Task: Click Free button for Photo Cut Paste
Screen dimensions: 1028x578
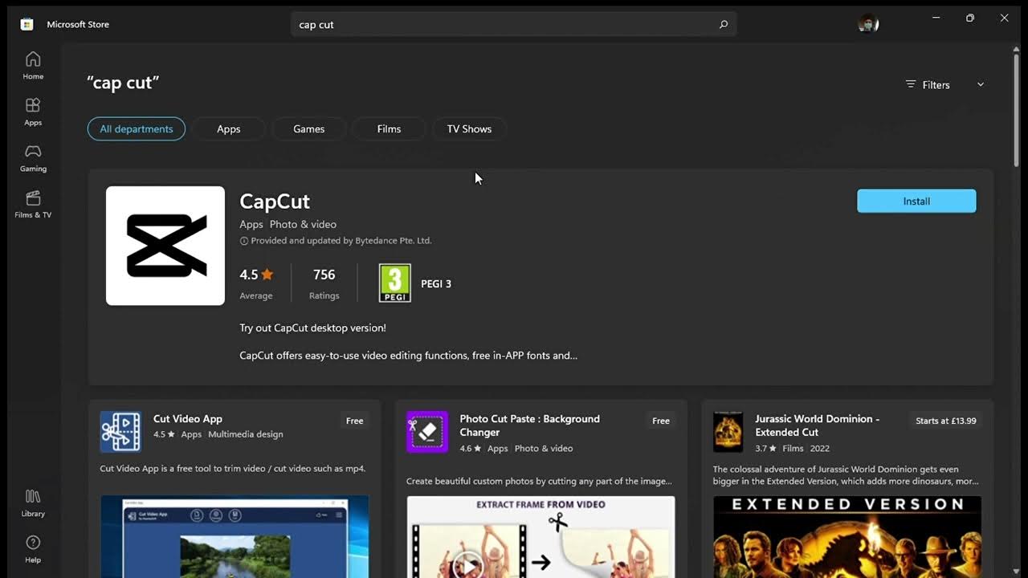Action: 661,421
